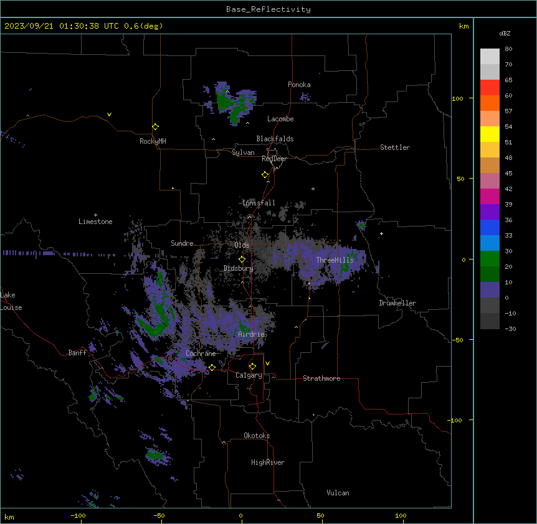Select the yellow diamond marker between Olds and Didsbury
This screenshot has width=537, height=524.
coord(242,259)
